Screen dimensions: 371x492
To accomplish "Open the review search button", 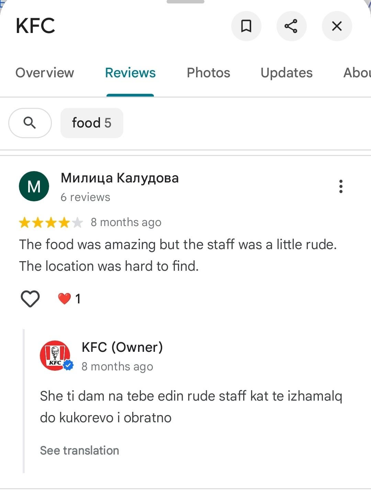I will tap(30, 123).
